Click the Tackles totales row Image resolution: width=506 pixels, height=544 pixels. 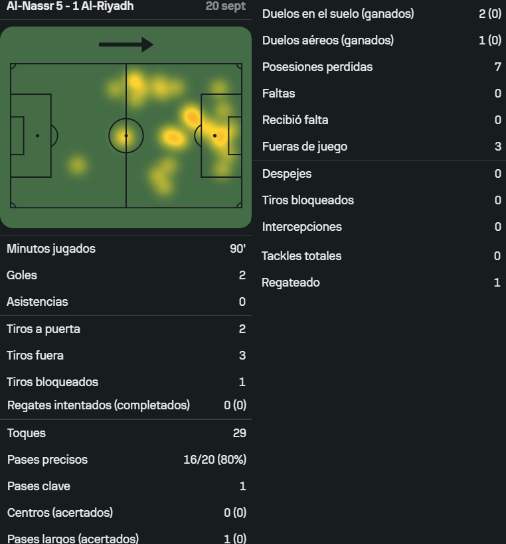(x=380, y=256)
